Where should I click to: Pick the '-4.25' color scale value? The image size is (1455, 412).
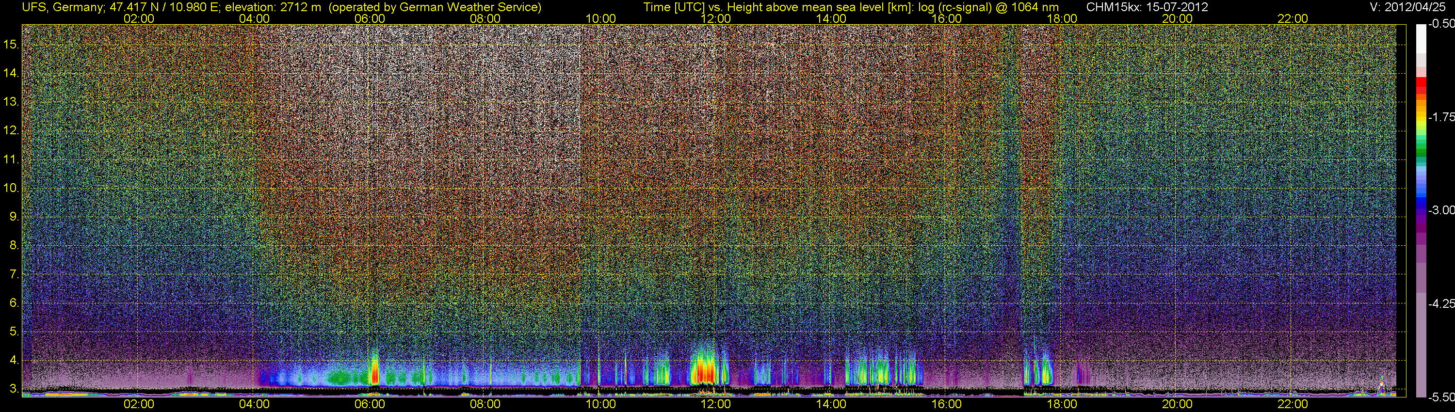pos(1441,303)
